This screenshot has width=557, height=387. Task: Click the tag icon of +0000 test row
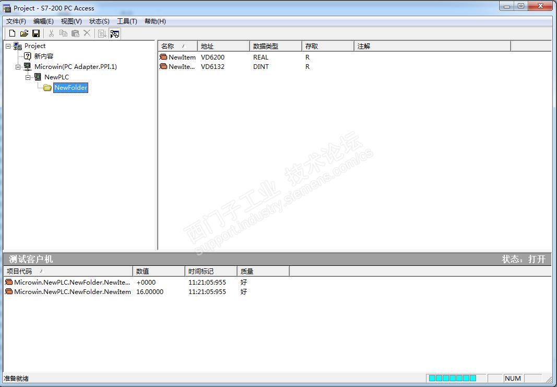coord(9,282)
